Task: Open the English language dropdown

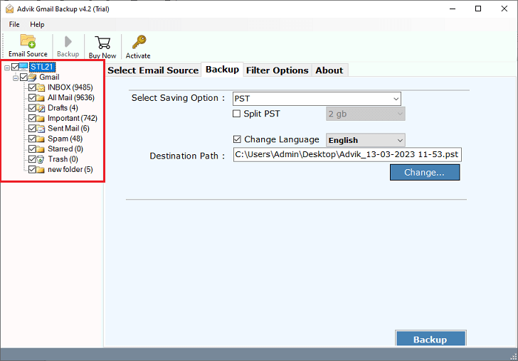Action: click(366, 140)
